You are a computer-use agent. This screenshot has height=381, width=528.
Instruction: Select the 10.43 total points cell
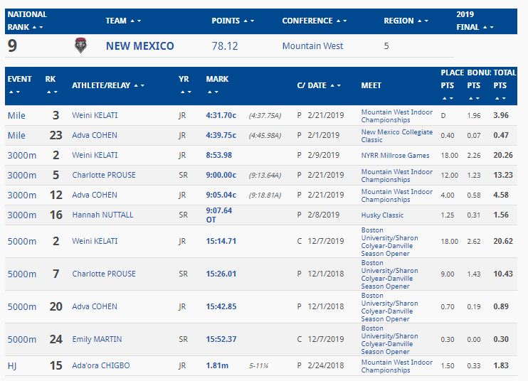pyautogui.click(x=503, y=274)
